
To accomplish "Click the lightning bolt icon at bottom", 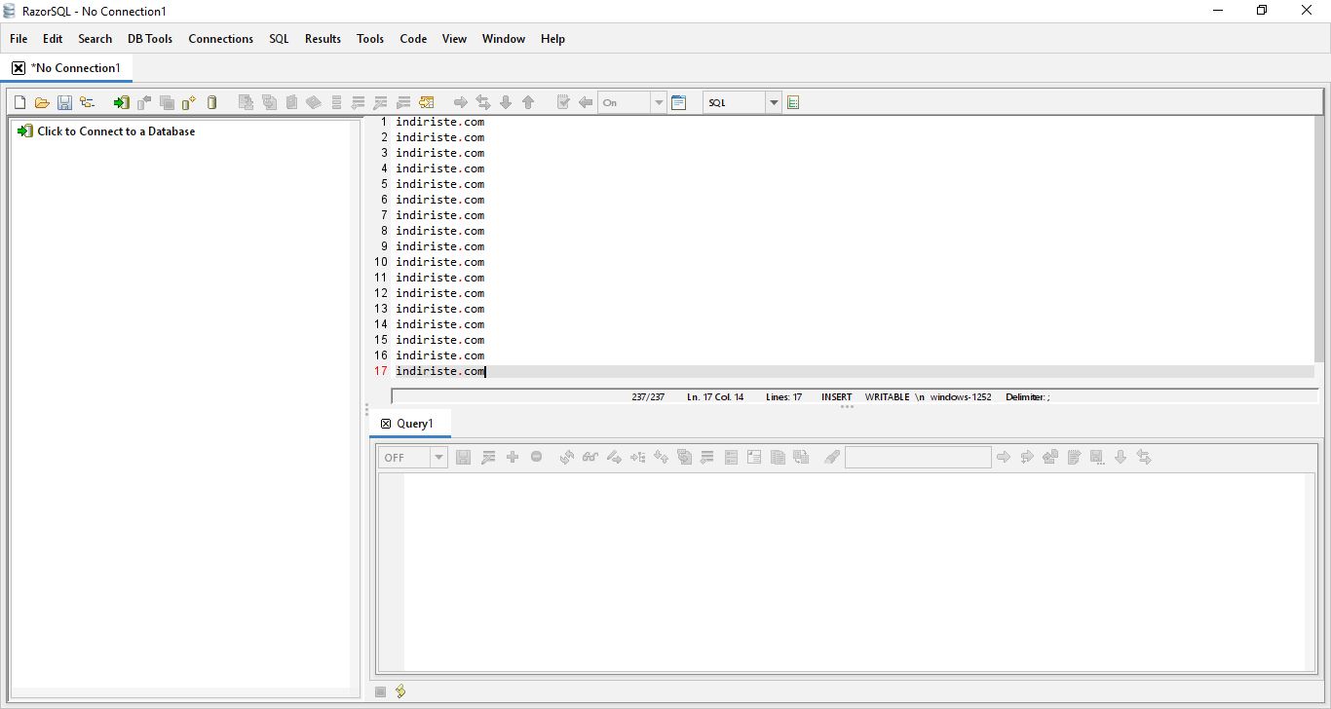I will [x=400, y=691].
